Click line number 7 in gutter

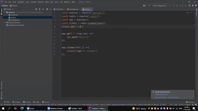click(55, 34)
